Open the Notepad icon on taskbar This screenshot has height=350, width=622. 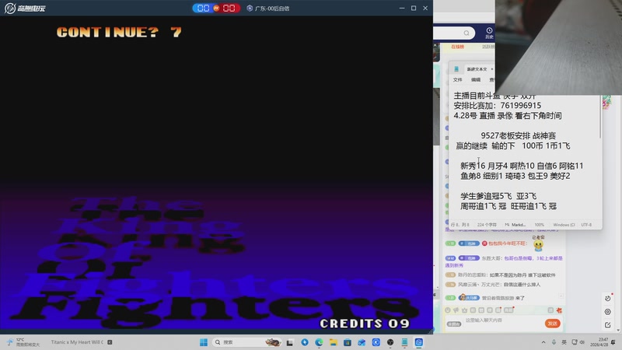[x=404, y=342]
